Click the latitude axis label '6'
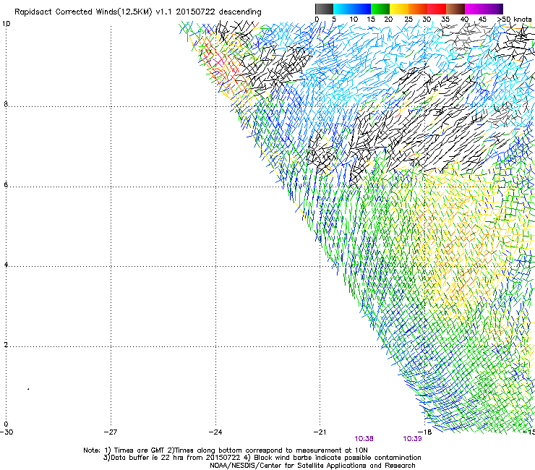Image resolution: width=535 pixels, height=470 pixels. (x=6, y=184)
